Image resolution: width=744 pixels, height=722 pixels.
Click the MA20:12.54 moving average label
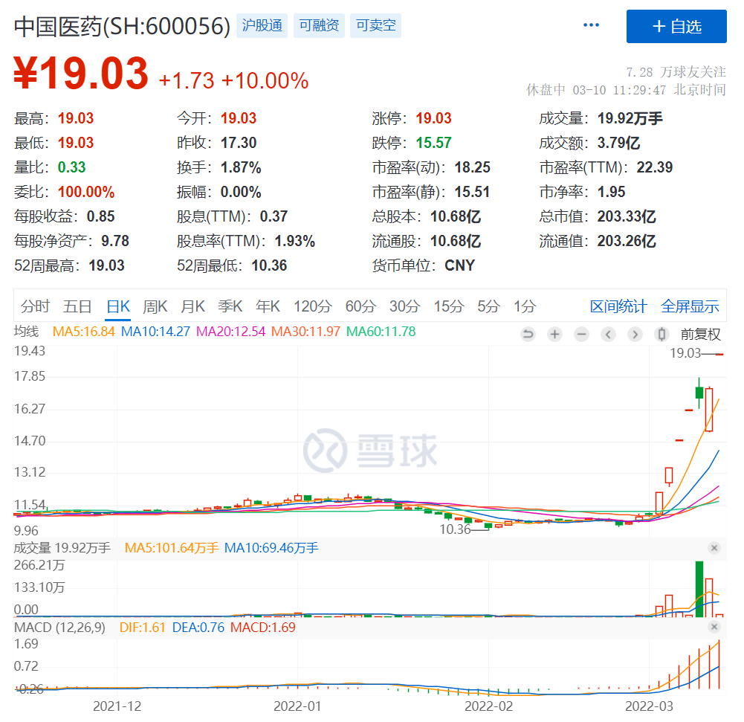pos(230,332)
